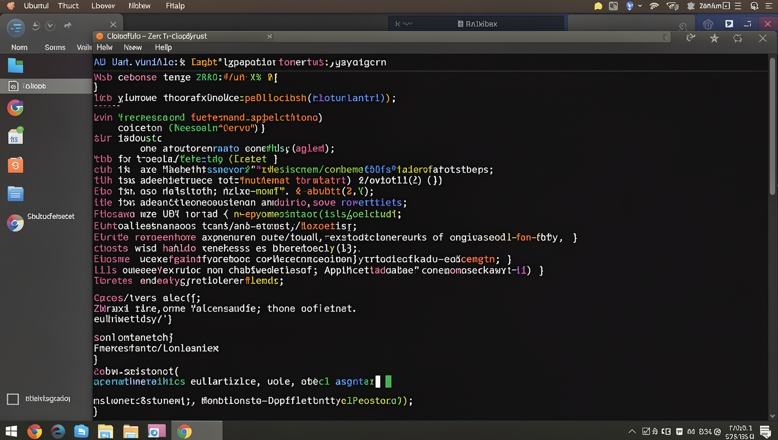Click the blue Bluetooth tray icon
The height and width of the screenshot is (440, 778).
click(x=630, y=6)
